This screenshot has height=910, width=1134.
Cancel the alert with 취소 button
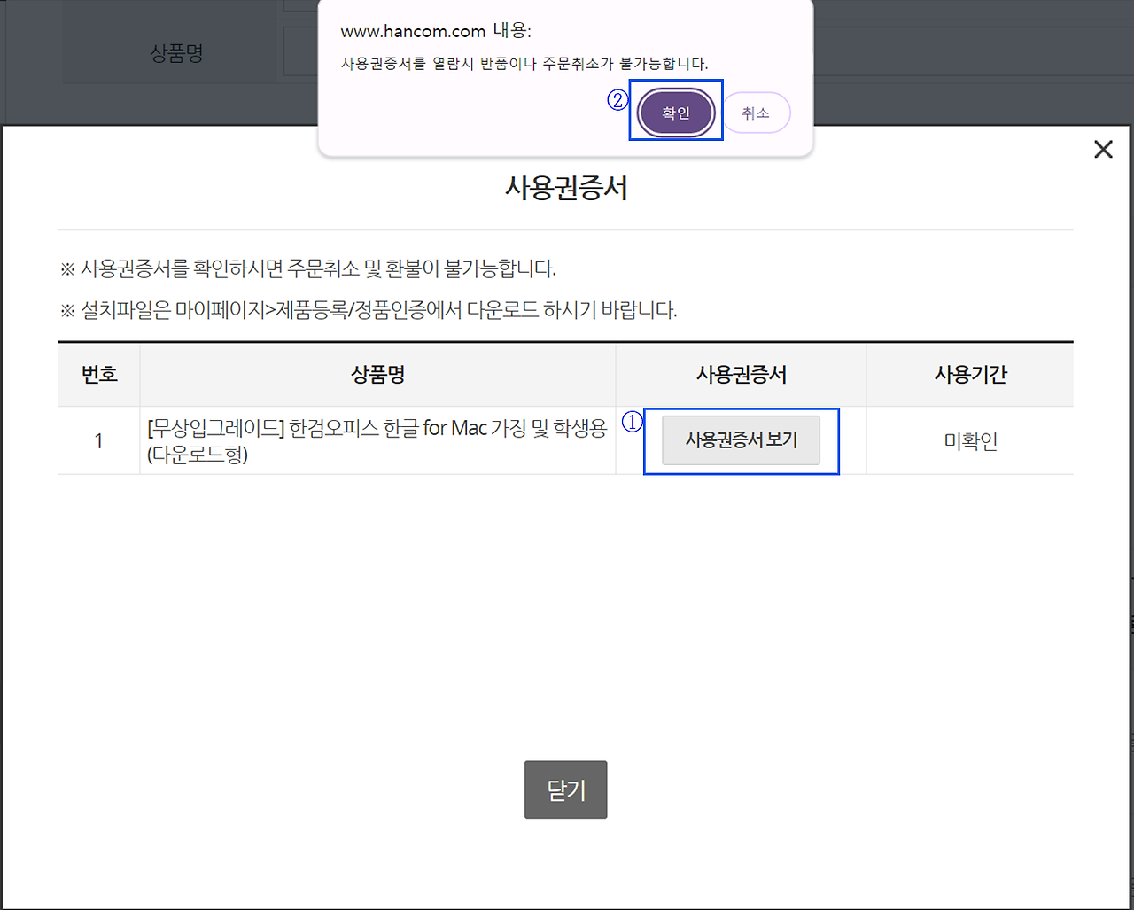756,113
